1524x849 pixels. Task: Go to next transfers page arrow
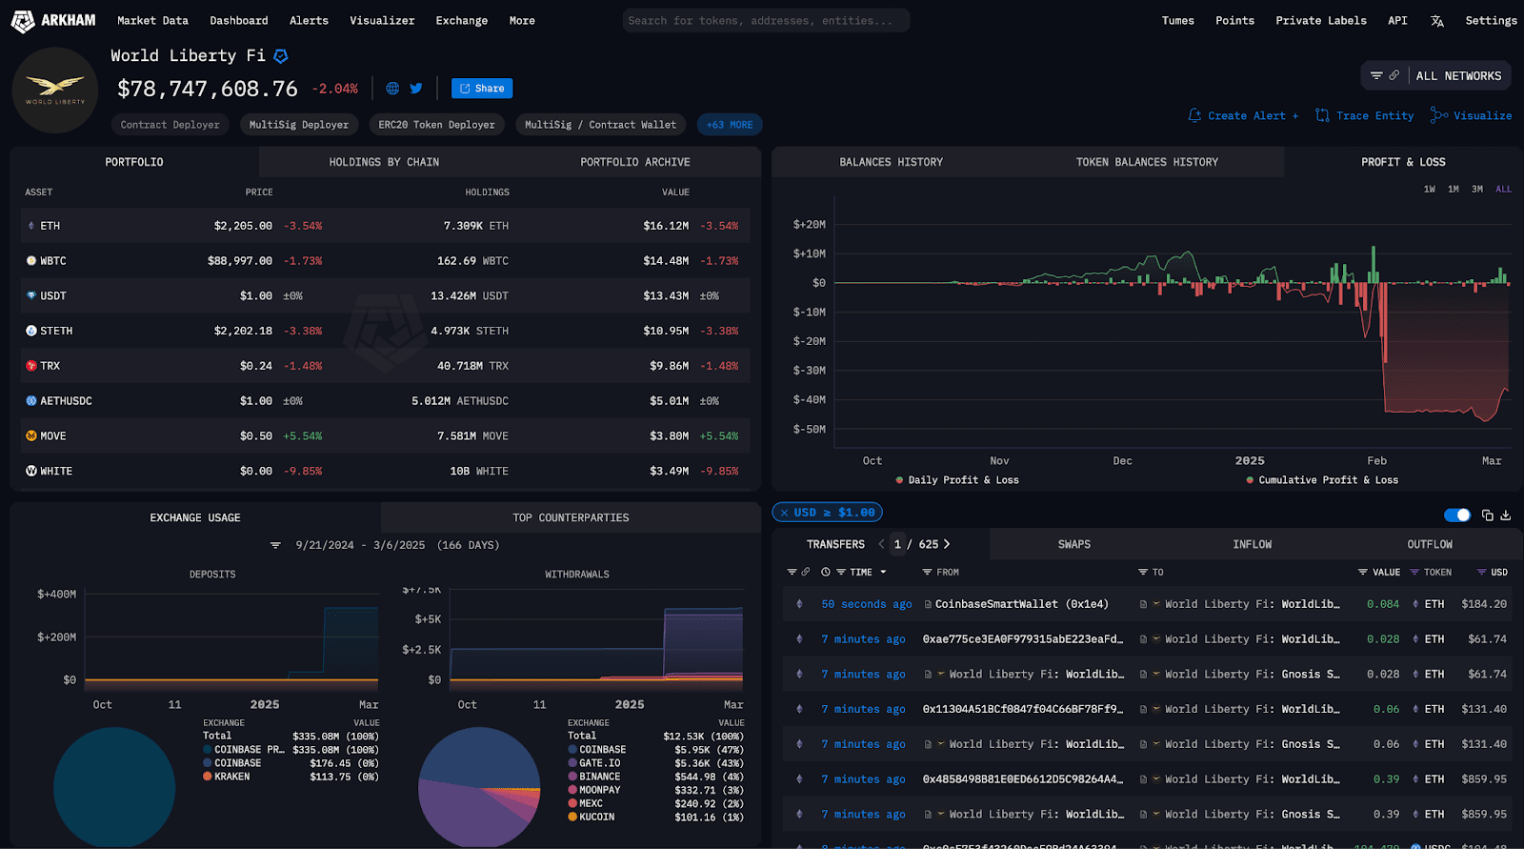tap(947, 544)
